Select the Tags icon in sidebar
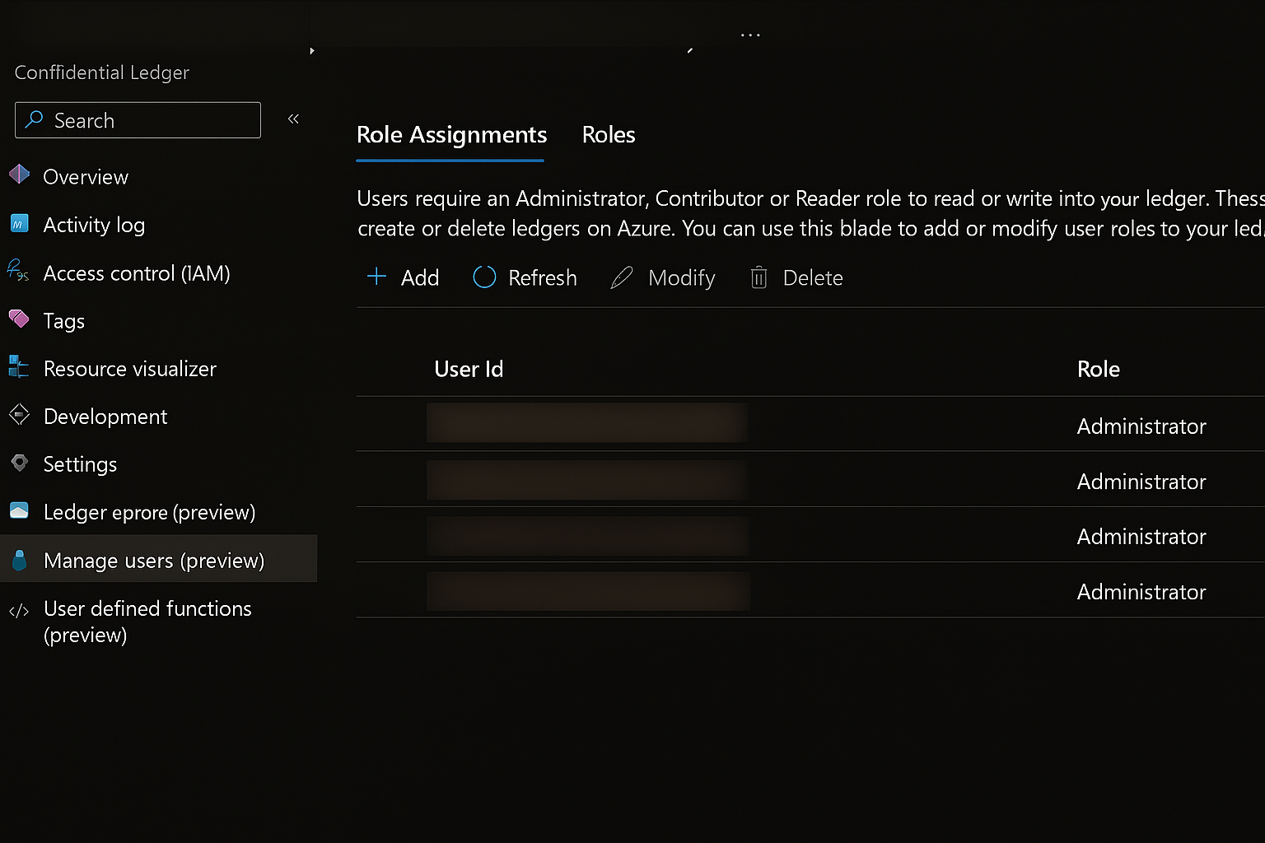Screen dimensions: 1265x843 [19, 319]
